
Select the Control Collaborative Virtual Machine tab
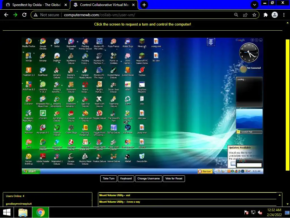click(x=104, y=5)
